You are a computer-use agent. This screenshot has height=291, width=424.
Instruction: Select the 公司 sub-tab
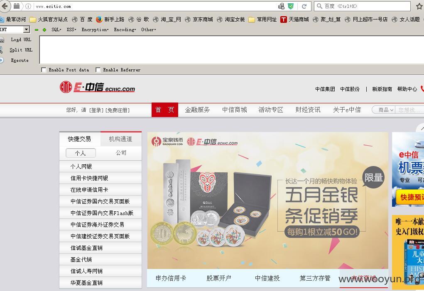point(121,153)
